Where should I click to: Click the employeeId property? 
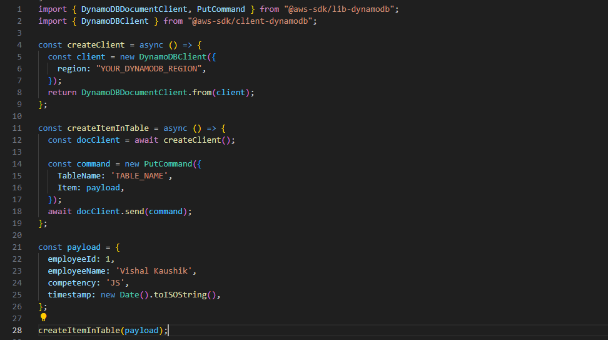pyautogui.click(x=72, y=259)
